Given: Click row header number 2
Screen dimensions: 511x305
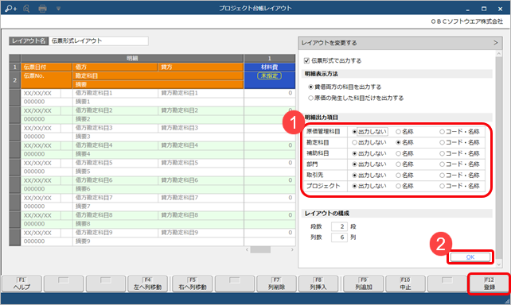Looking at the screenshot, I should [x=14, y=80].
